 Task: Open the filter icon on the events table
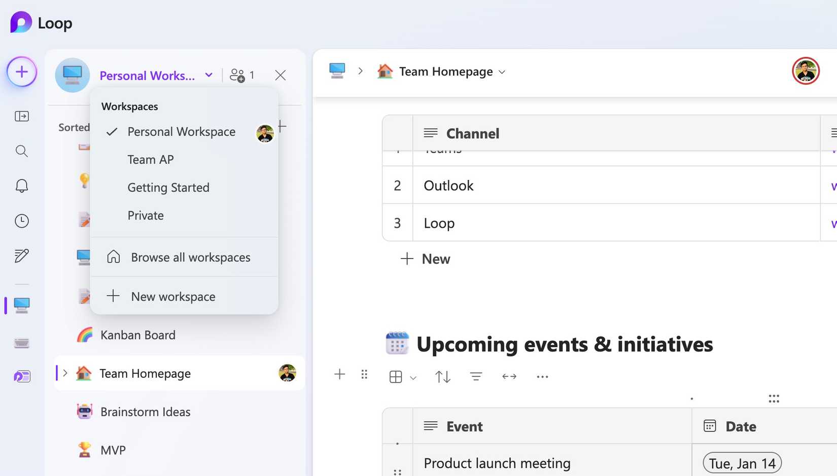tap(475, 376)
